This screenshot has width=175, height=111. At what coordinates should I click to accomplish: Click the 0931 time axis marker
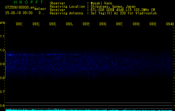[19, 24]
